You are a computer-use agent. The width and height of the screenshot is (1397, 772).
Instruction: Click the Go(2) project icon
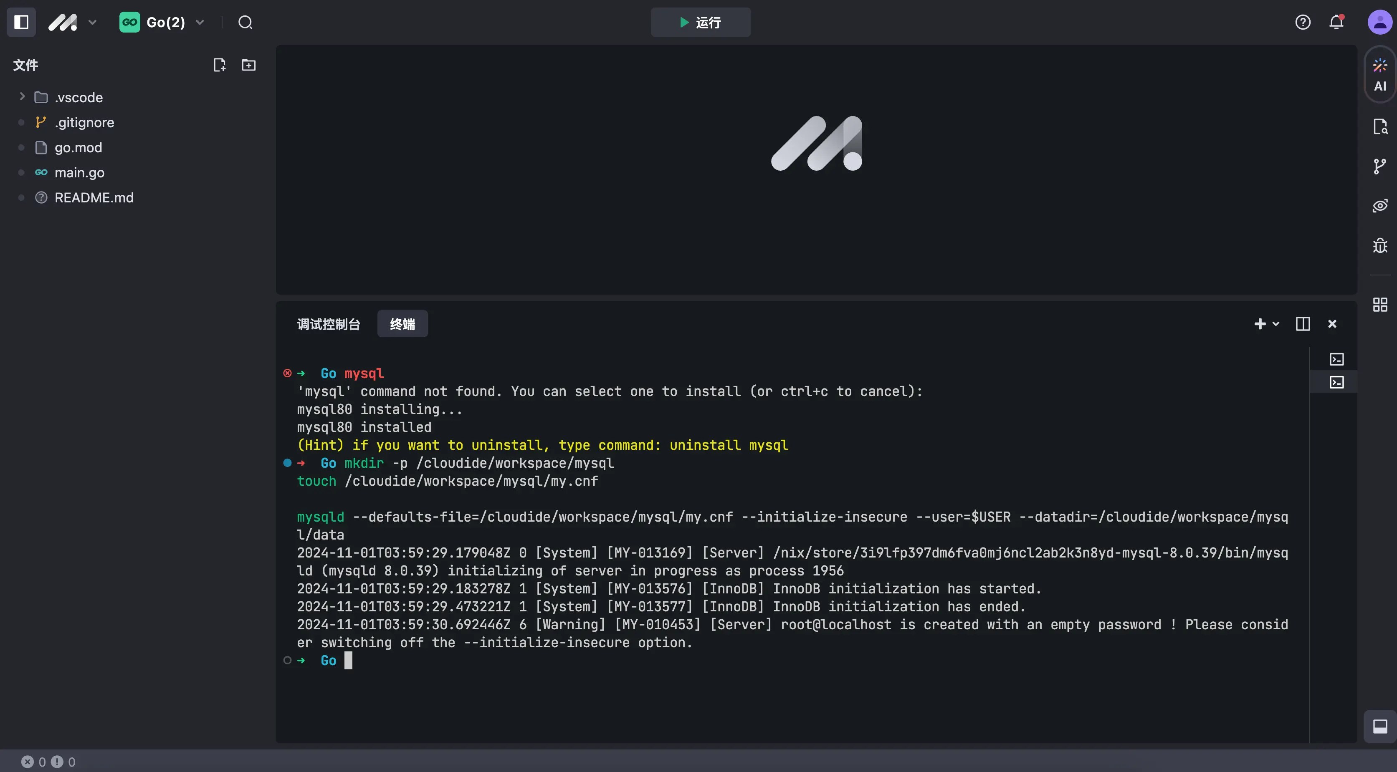[x=129, y=22]
